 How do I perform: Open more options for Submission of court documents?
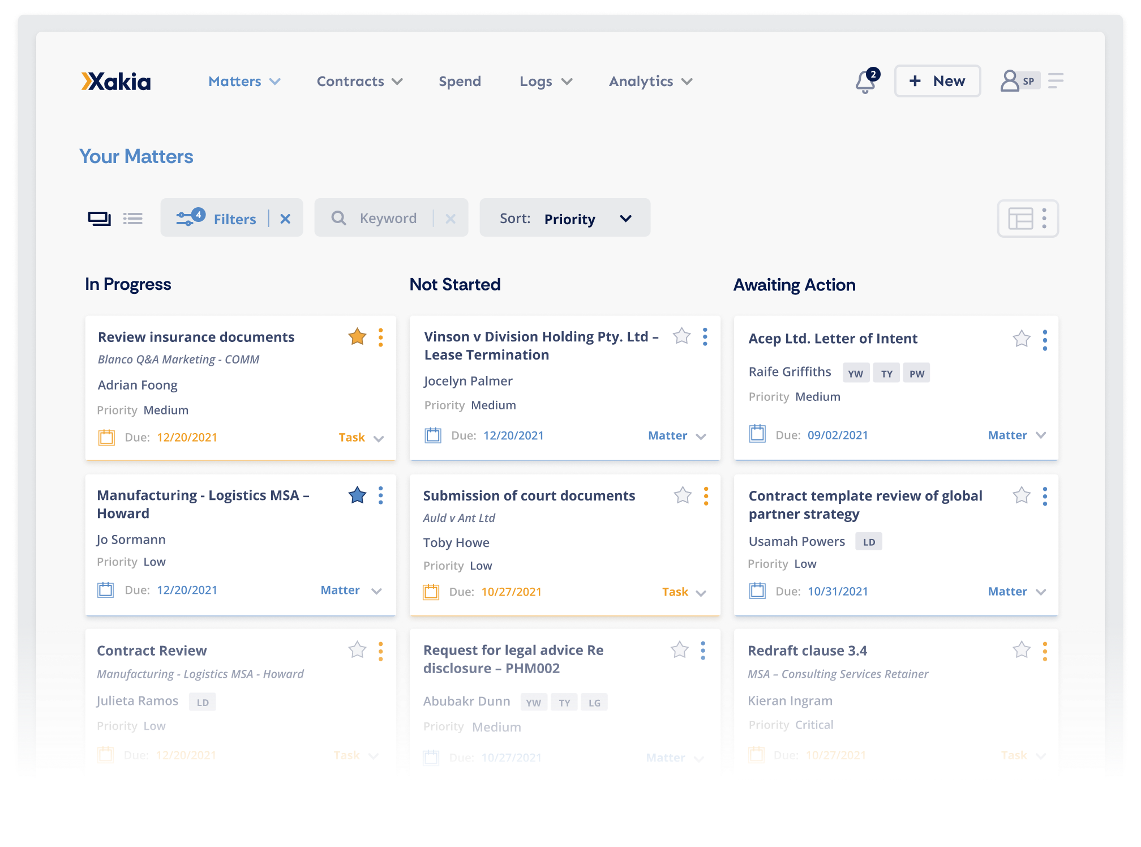706,496
